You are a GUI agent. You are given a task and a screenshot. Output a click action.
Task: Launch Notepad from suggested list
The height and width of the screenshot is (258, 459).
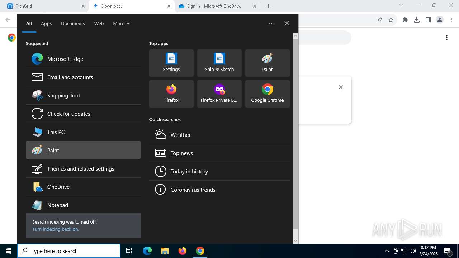coord(83,205)
